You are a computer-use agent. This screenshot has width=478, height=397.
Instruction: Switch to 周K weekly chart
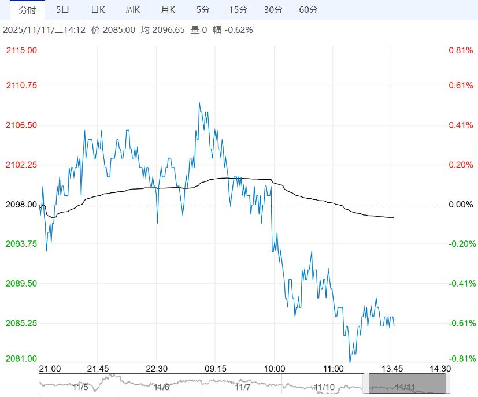(133, 10)
